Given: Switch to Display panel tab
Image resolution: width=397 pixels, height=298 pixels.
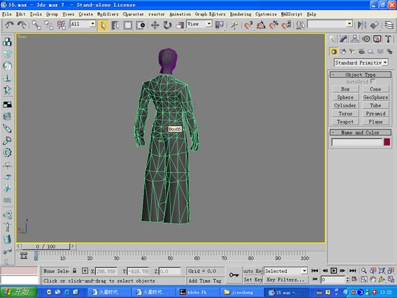Looking at the screenshot, I should pos(377,39).
